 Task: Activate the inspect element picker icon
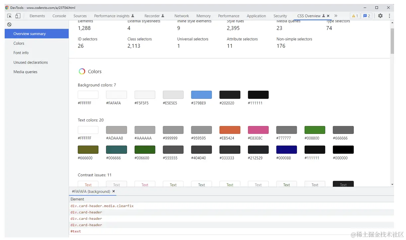[9, 16]
